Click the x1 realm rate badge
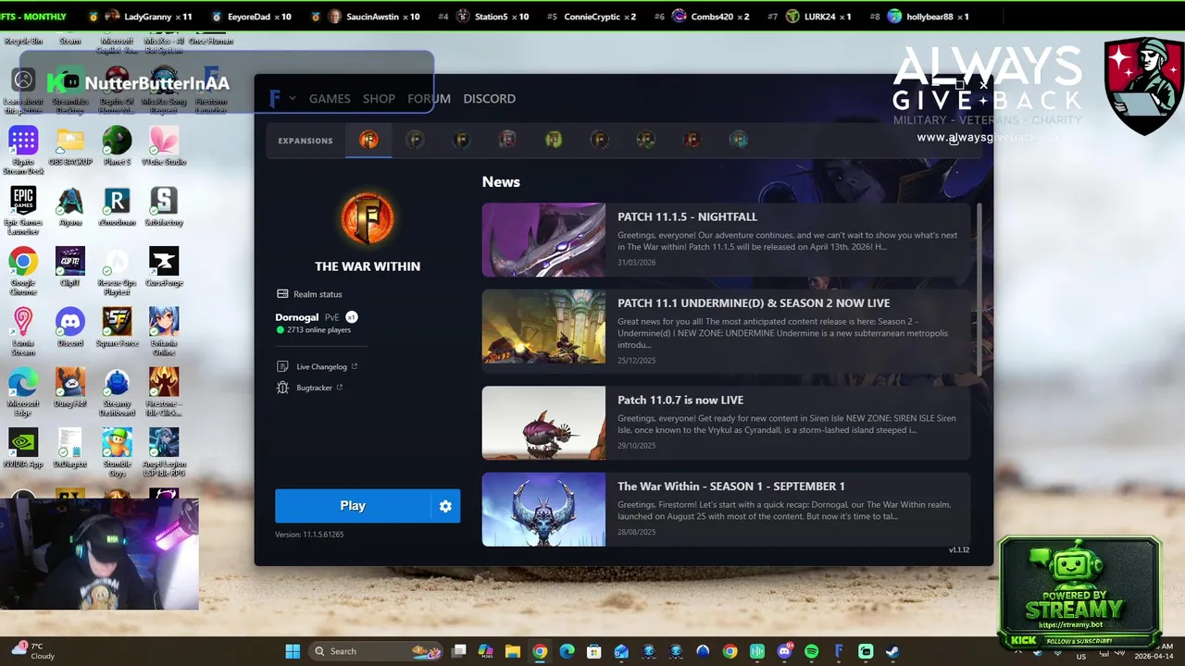The width and height of the screenshot is (1185, 666). 352,317
